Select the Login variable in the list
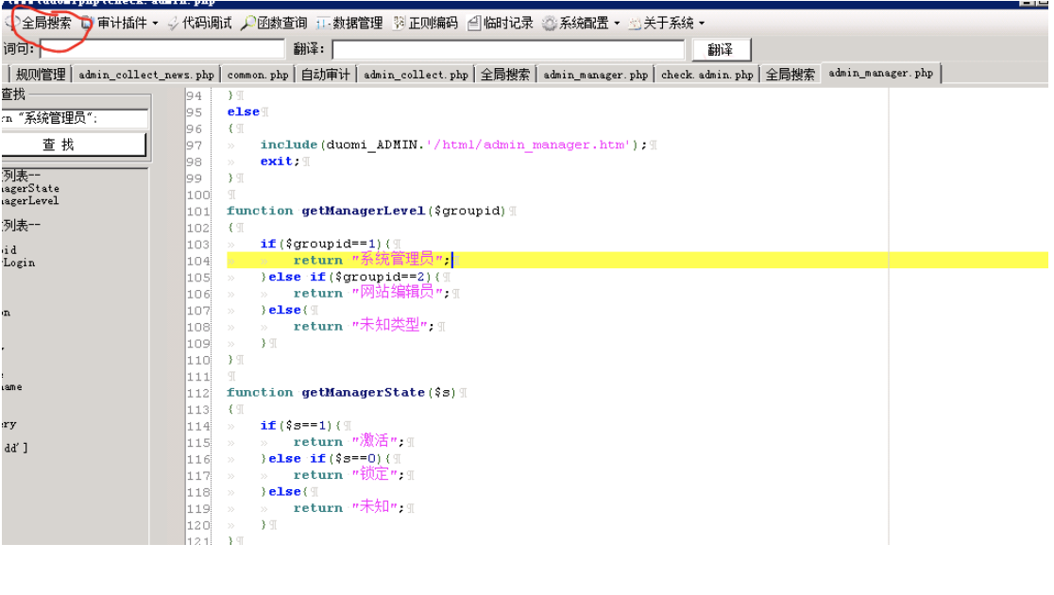This screenshot has height=595, width=1054. (x=18, y=263)
